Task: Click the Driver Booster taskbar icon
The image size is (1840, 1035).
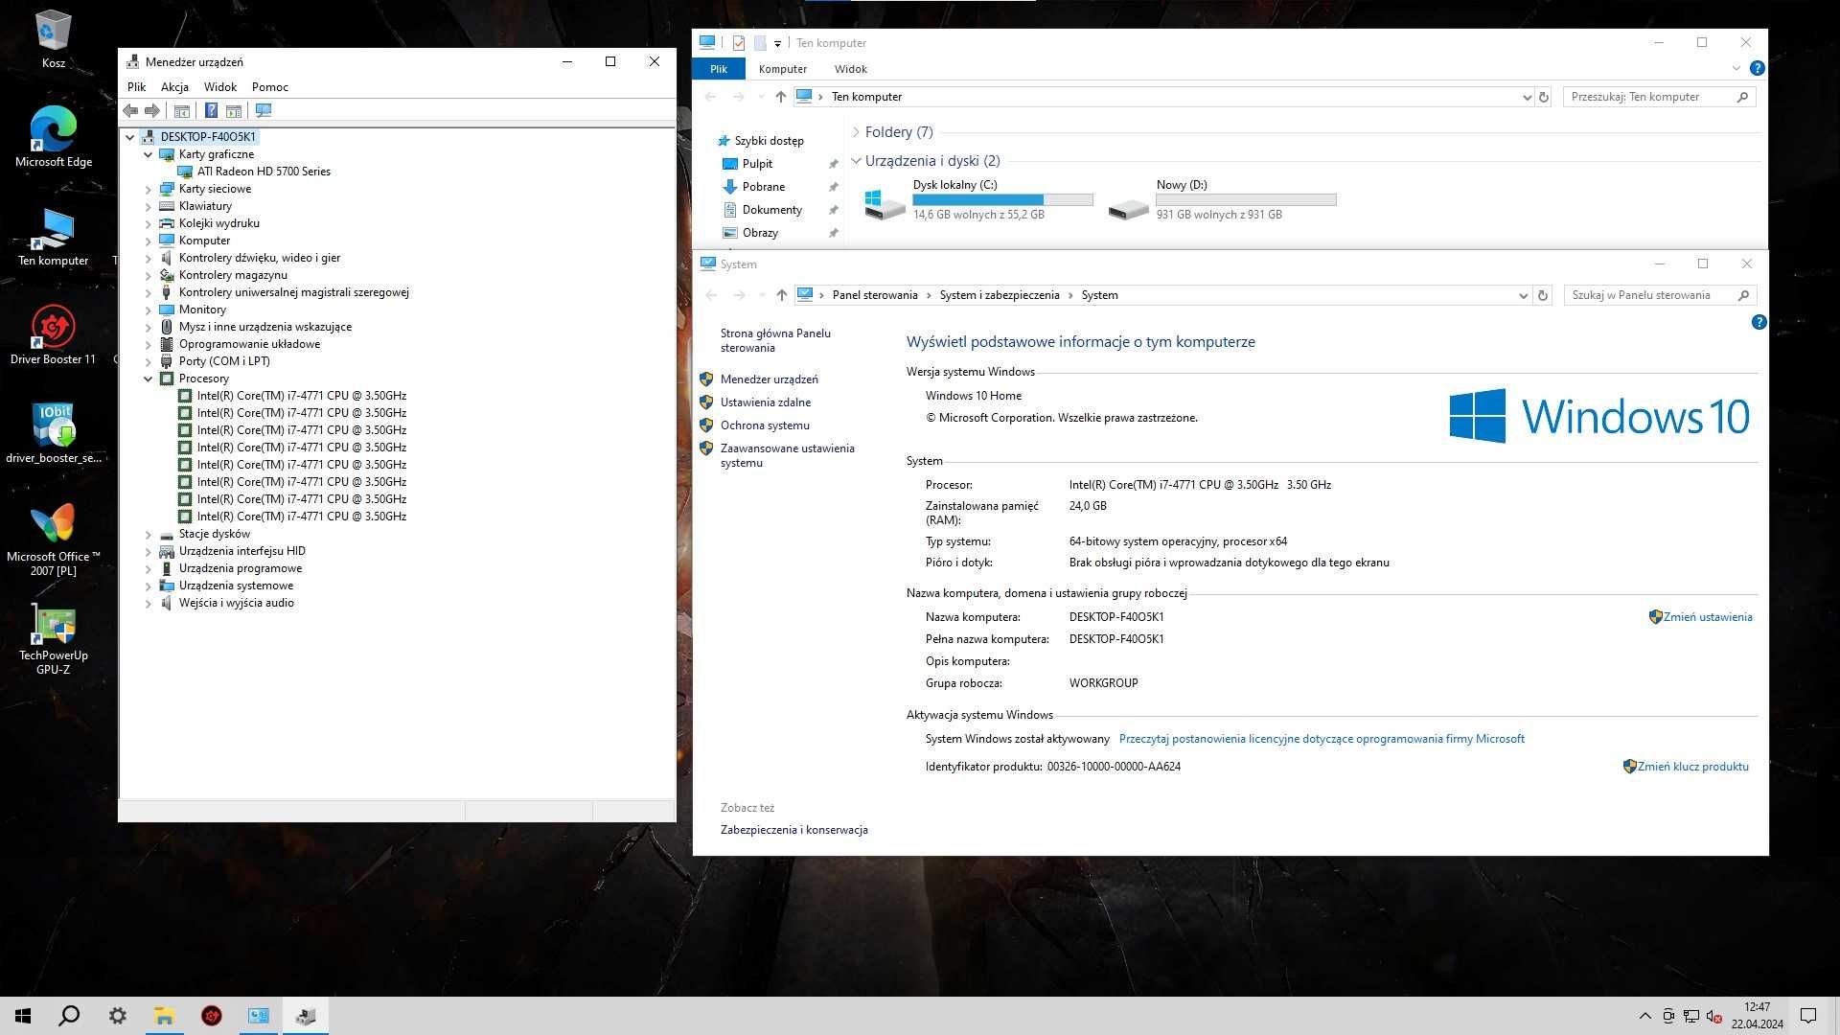Action: coord(211,1016)
